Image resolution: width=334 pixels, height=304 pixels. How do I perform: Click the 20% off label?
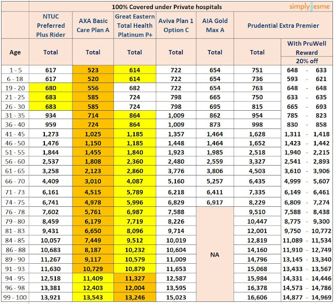[x=307, y=61]
